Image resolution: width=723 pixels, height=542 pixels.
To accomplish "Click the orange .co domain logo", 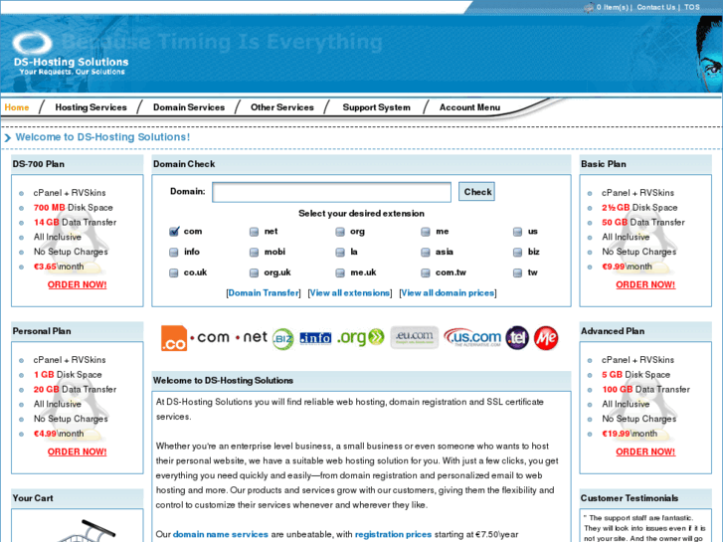I will 174,338.
